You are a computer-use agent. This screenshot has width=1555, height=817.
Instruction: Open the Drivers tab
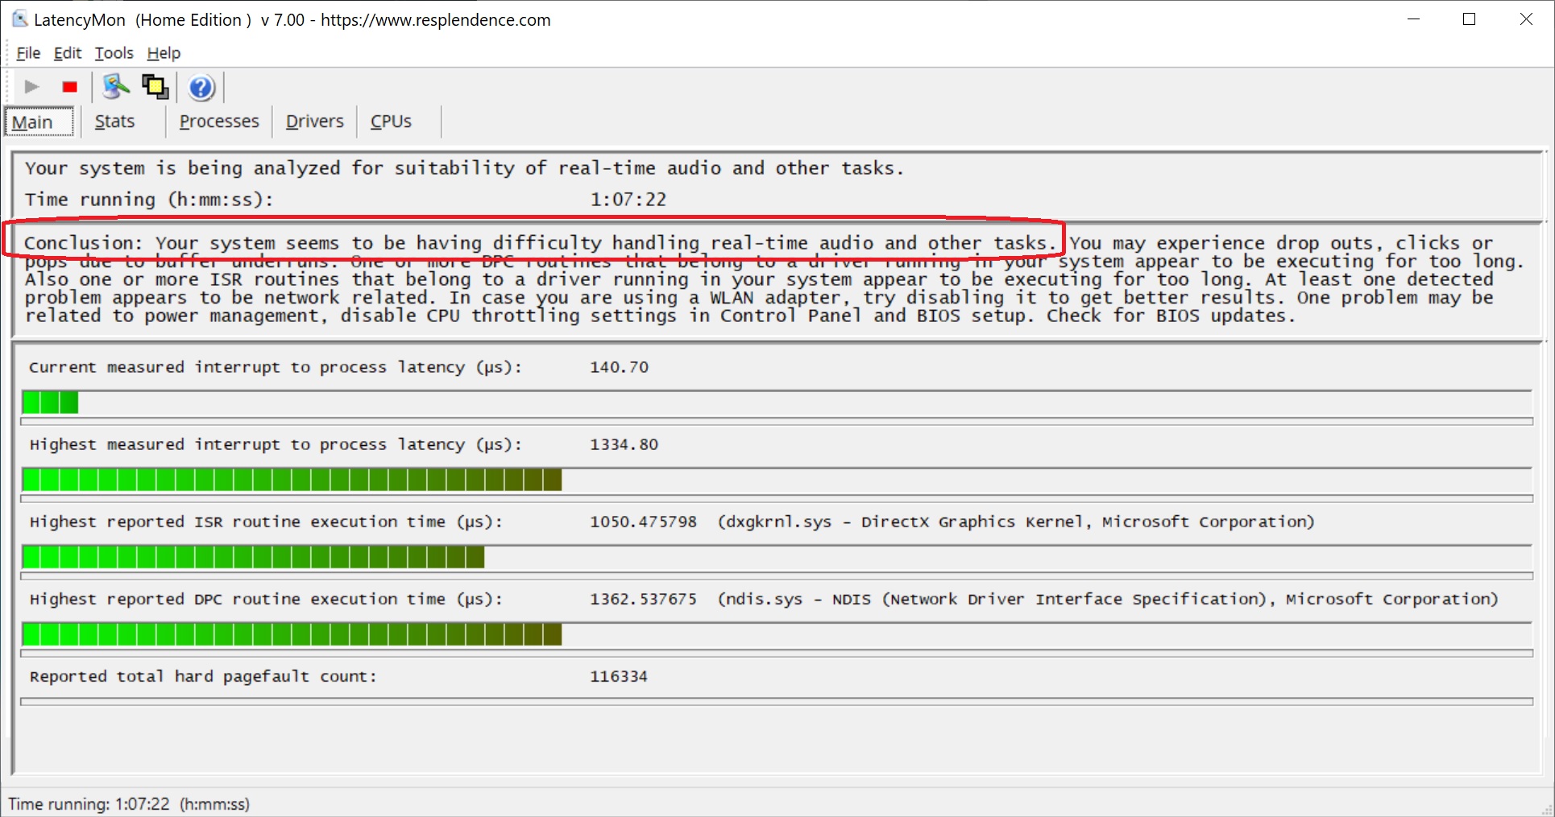tap(314, 122)
